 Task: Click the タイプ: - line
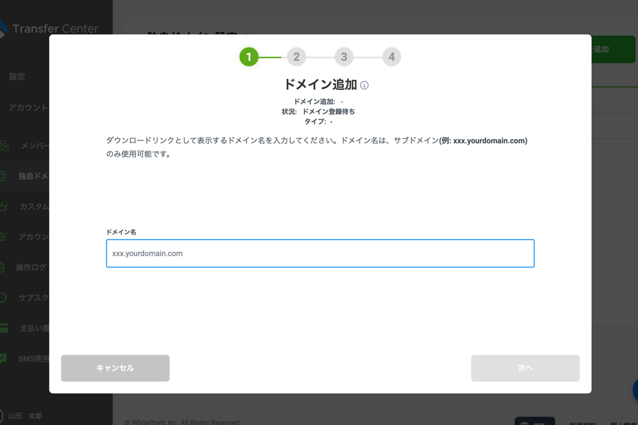318,122
